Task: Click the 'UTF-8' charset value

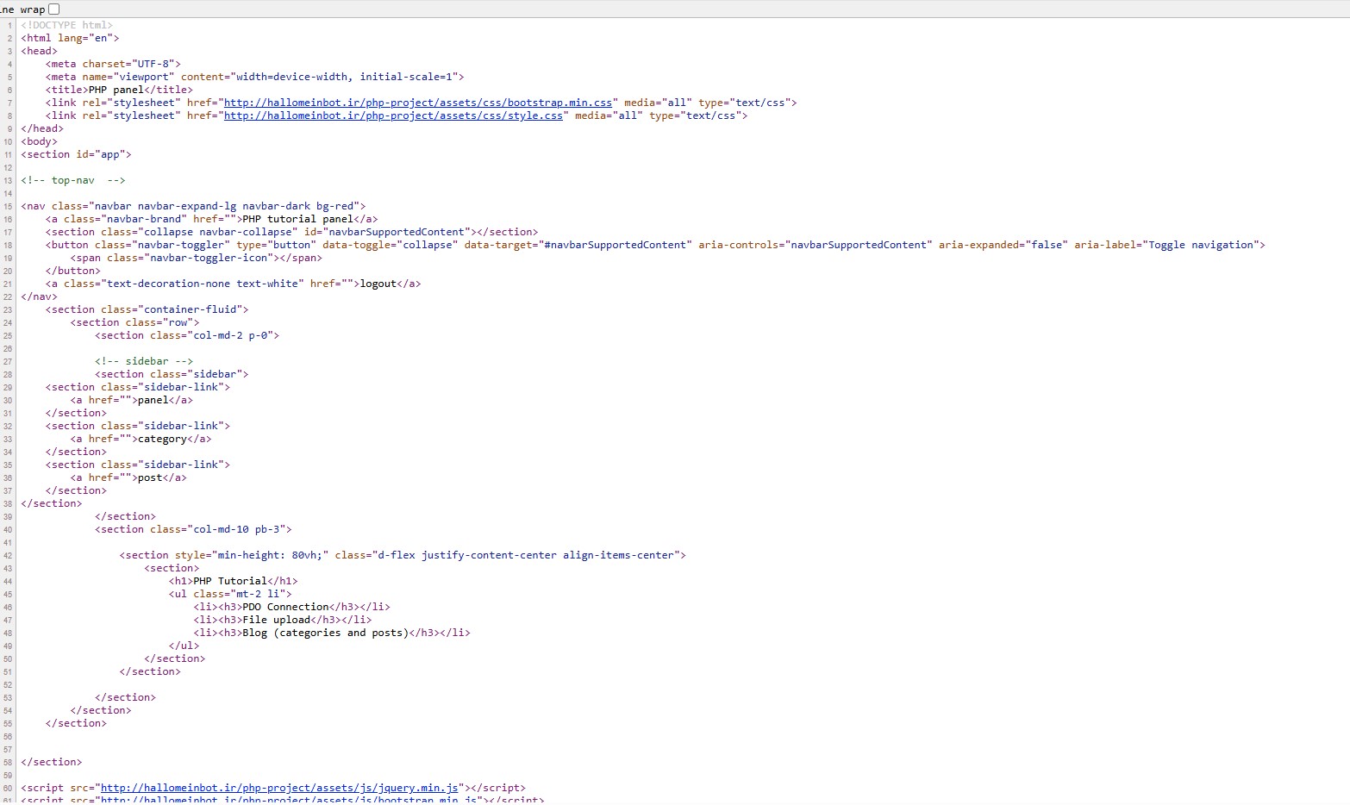Action: [153, 64]
